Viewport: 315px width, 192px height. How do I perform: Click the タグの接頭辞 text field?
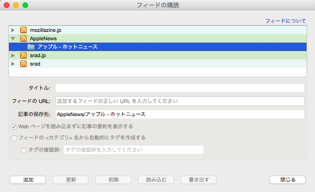click(x=134, y=150)
